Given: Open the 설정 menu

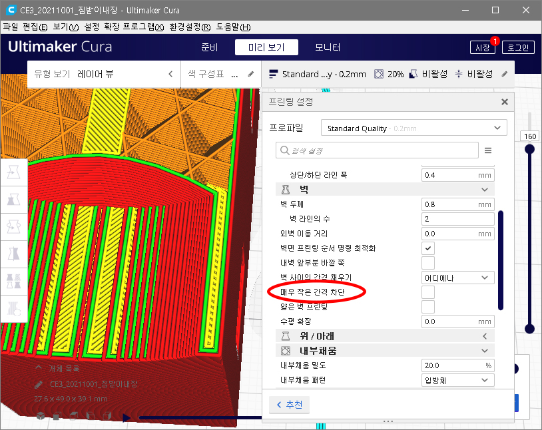Looking at the screenshot, I should [x=92, y=27].
